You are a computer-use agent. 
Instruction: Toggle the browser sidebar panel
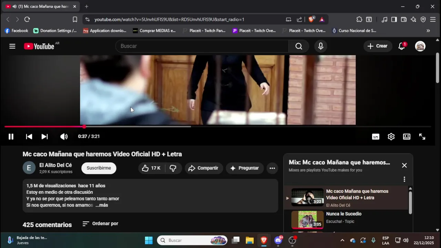[394, 20]
